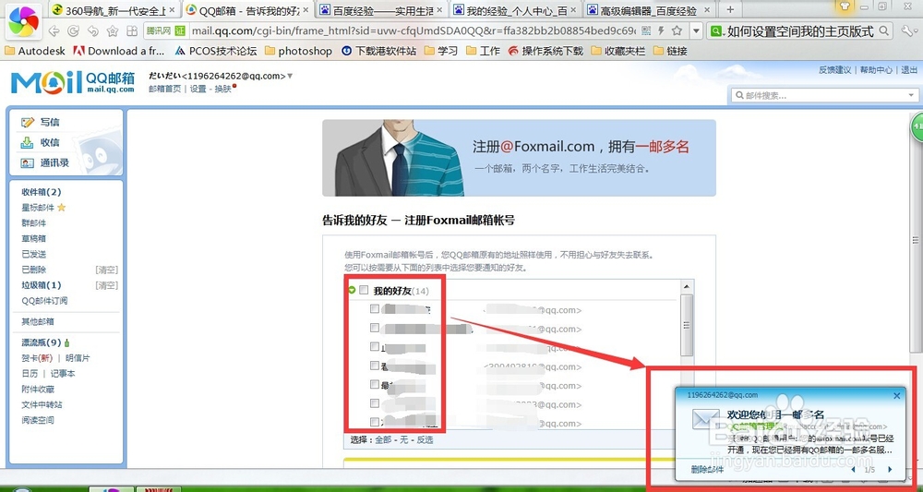Click 反选 invert selection link

(x=425, y=439)
